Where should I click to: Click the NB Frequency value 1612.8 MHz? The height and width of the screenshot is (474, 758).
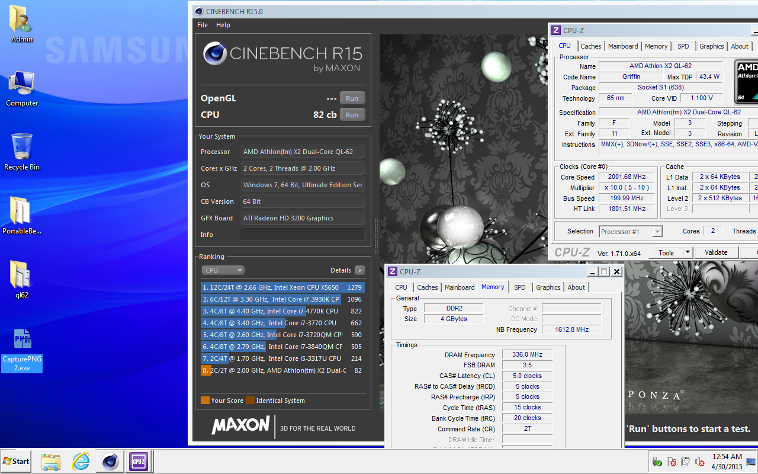click(x=572, y=329)
